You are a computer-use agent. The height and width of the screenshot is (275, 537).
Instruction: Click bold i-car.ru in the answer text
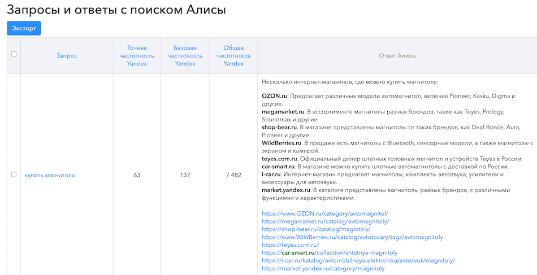pyautogui.click(x=272, y=175)
